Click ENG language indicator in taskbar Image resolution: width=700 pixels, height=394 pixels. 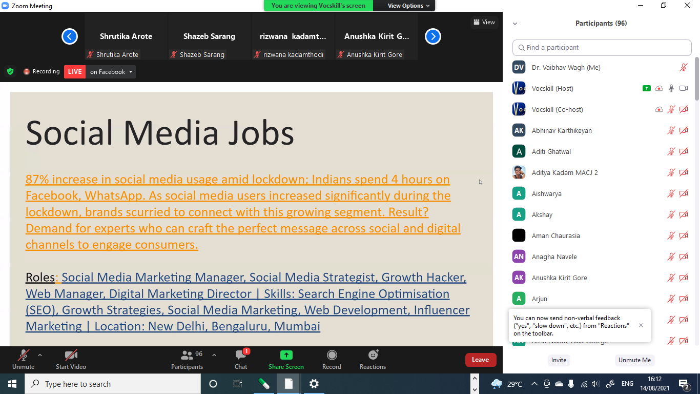click(x=627, y=384)
